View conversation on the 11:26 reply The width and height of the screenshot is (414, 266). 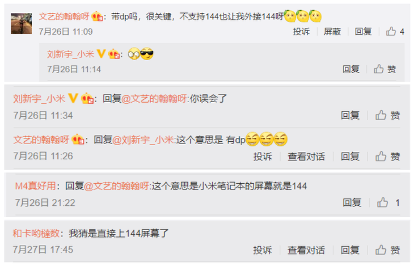pyautogui.click(x=306, y=157)
